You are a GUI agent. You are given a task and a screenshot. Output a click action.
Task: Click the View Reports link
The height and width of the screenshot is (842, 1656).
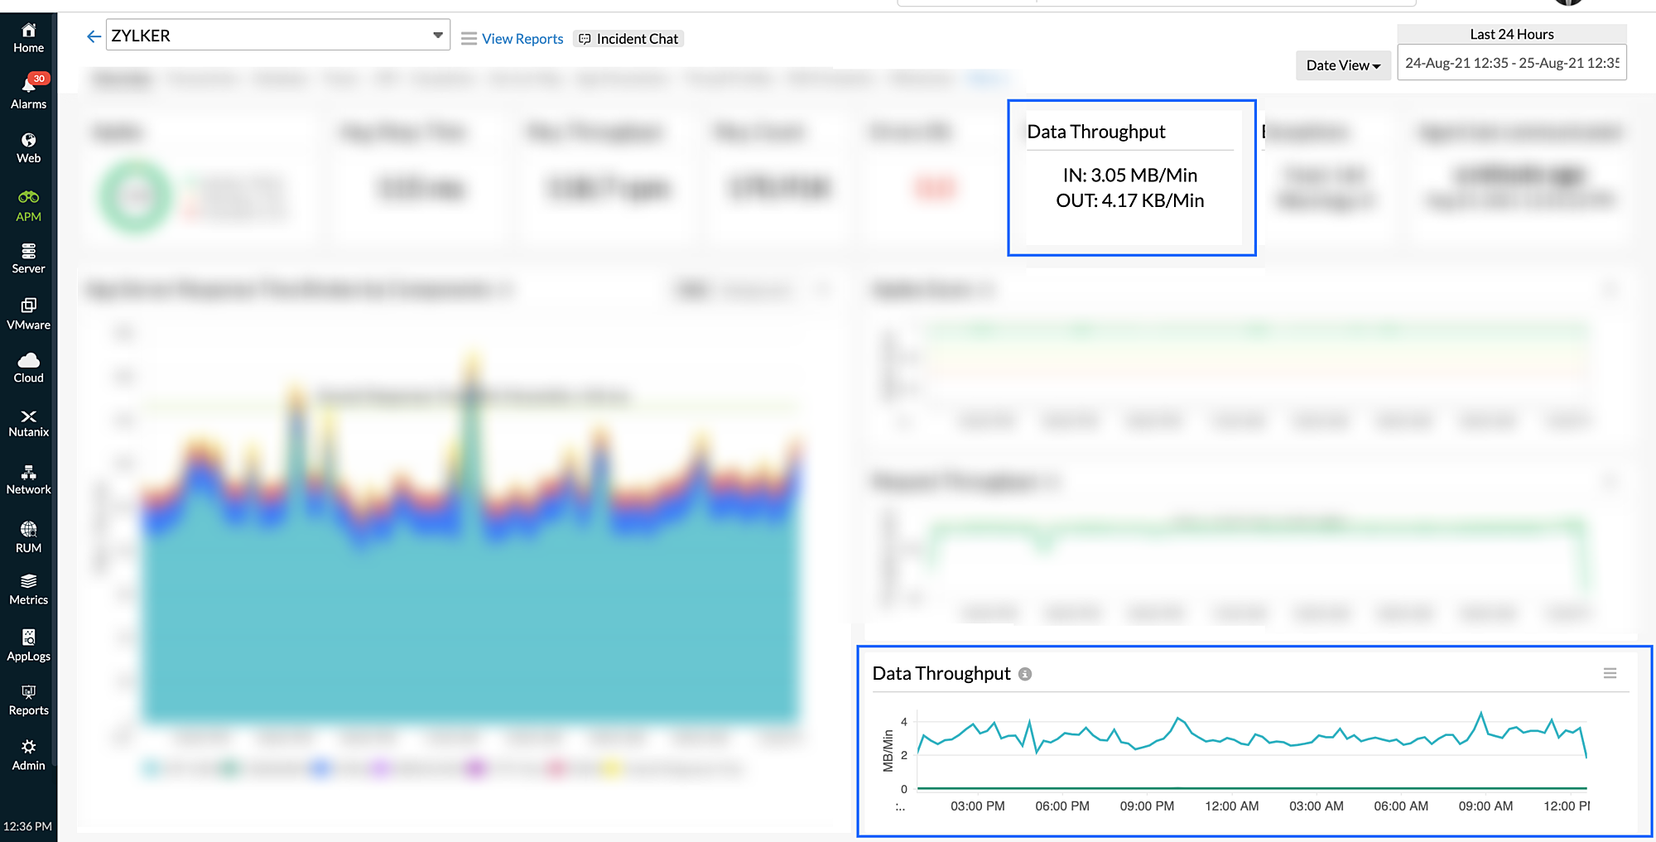tap(522, 39)
